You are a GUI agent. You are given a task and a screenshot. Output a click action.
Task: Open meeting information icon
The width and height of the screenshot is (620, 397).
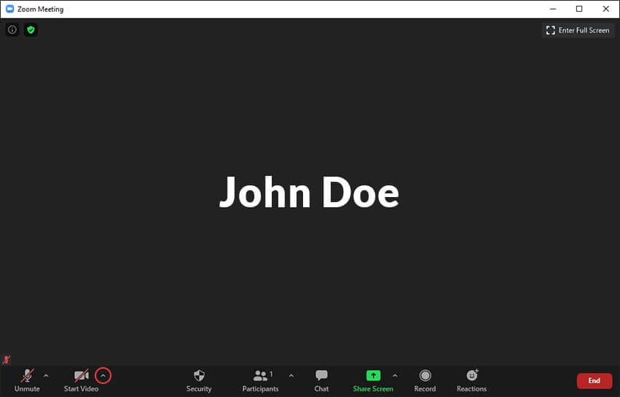pyautogui.click(x=12, y=30)
